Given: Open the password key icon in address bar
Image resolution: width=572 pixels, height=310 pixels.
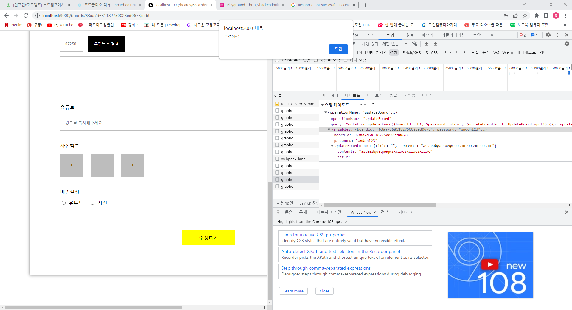Looking at the screenshot, I should pos(506,15).
